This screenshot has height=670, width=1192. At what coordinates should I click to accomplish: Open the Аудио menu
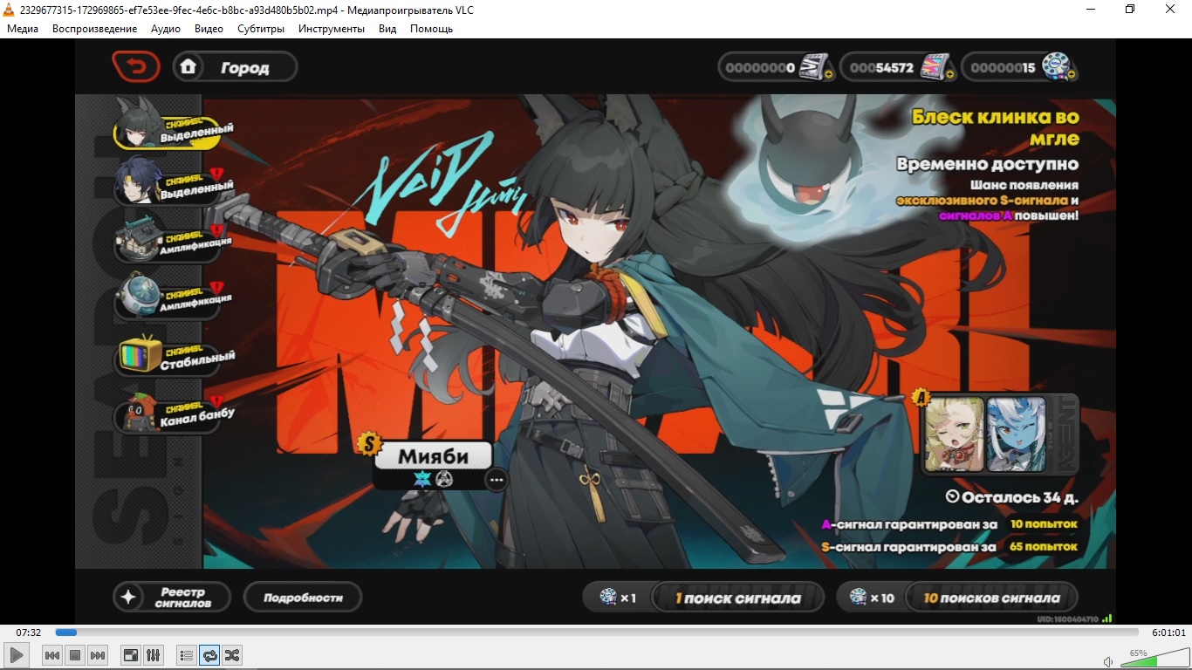(166, 29)
